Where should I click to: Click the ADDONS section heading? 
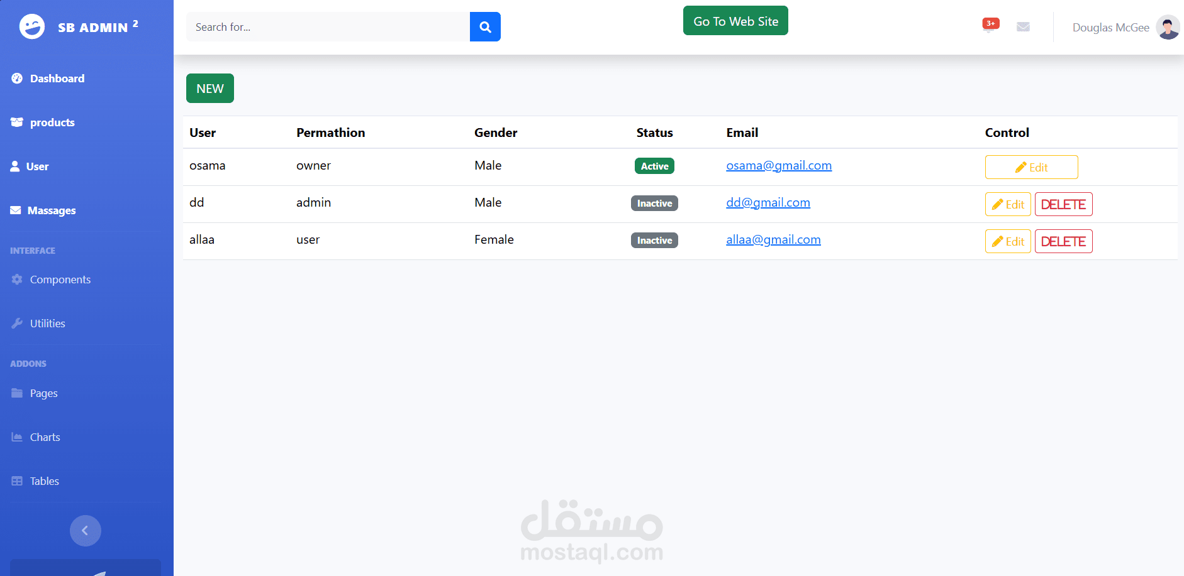pyautogui.click(x=28, y=364)
